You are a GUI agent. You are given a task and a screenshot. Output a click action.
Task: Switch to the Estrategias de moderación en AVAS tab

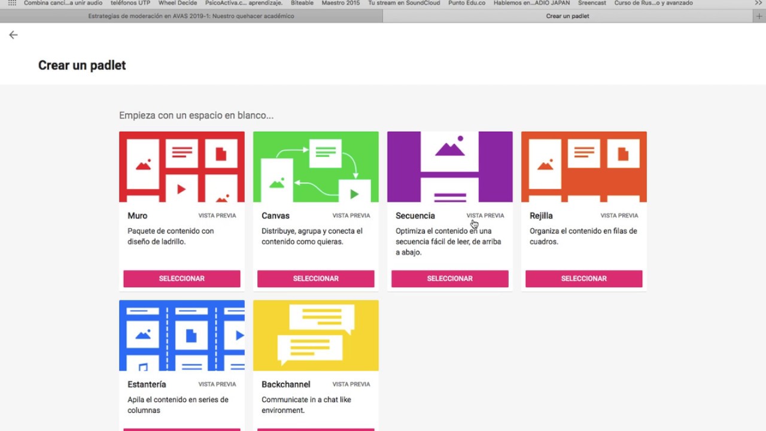click(191, 16)
